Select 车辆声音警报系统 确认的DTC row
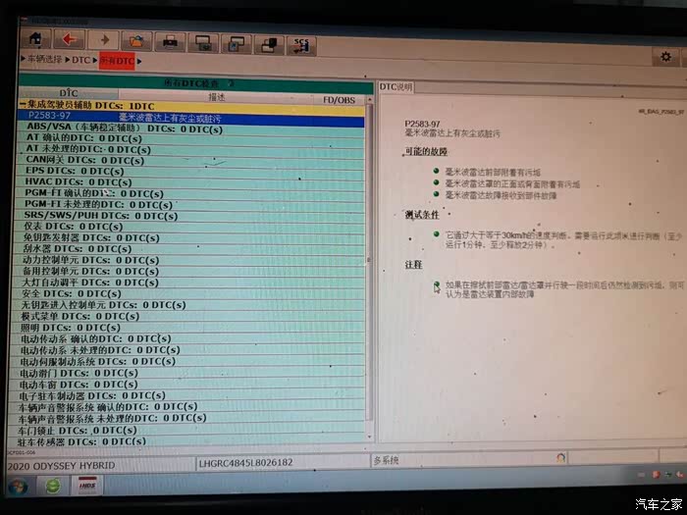 point(185,408)
